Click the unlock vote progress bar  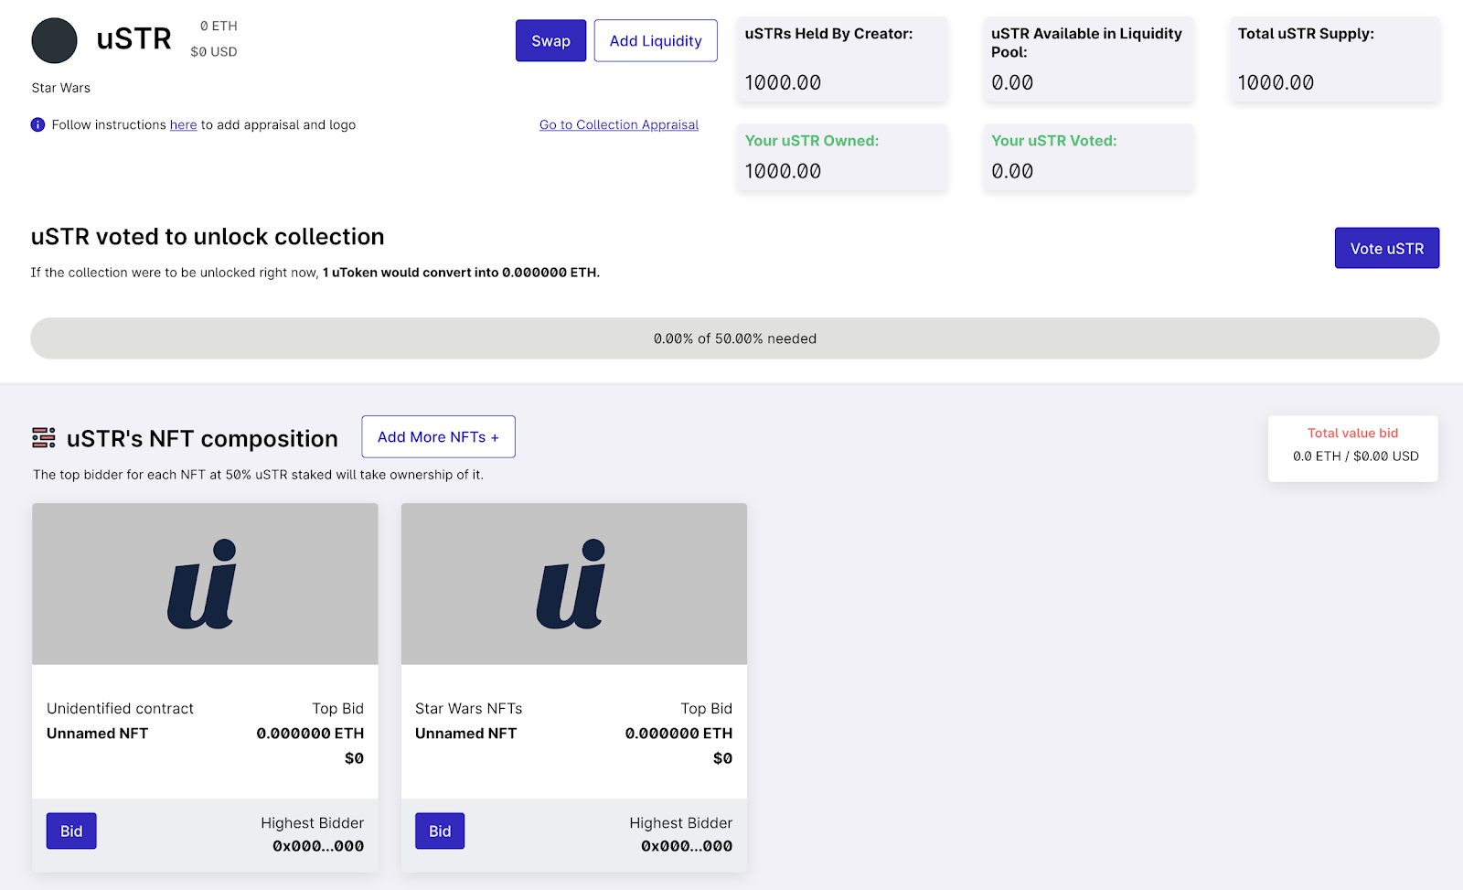(735, 338)
